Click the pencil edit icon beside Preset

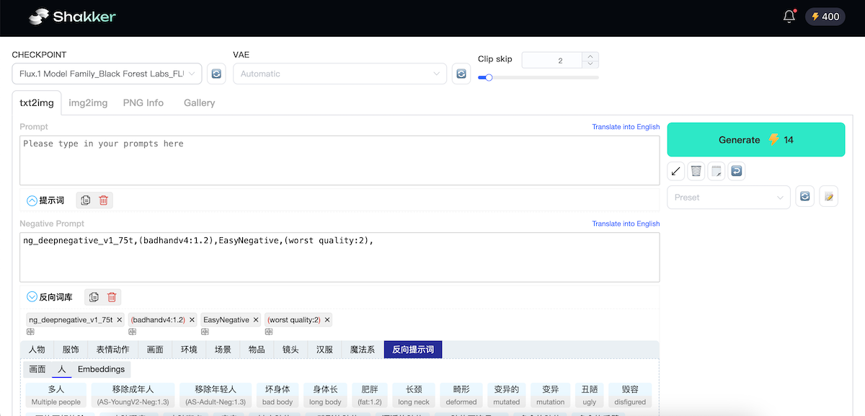point(828,197)
